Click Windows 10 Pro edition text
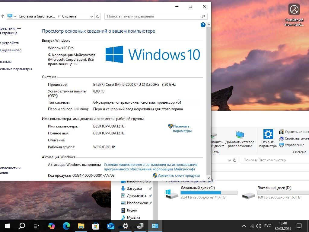The image size is (309, 232). point(61,48)
